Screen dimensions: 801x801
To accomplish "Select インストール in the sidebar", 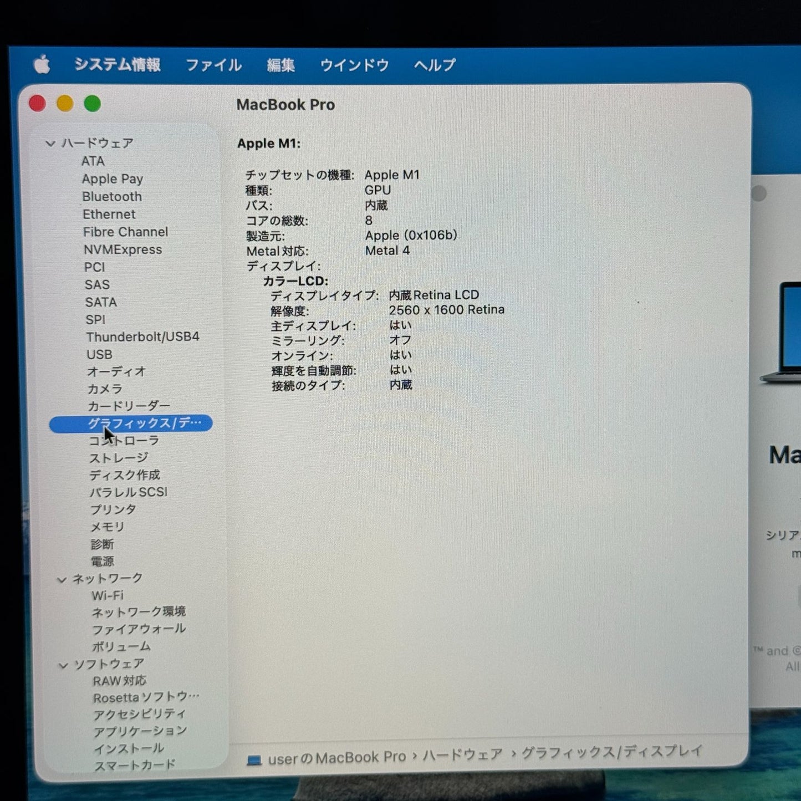I will 129,749.
